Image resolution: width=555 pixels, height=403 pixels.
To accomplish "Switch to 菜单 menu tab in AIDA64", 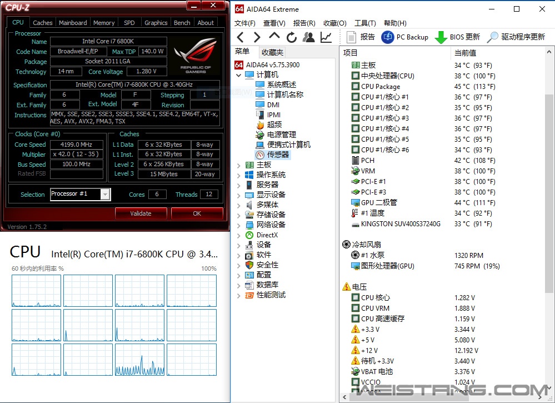I will tap(242, 52).
